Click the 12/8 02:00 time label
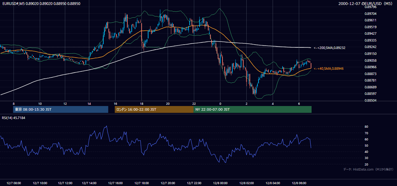This screenshot has height=186, width=397. [x=247, y=183]
